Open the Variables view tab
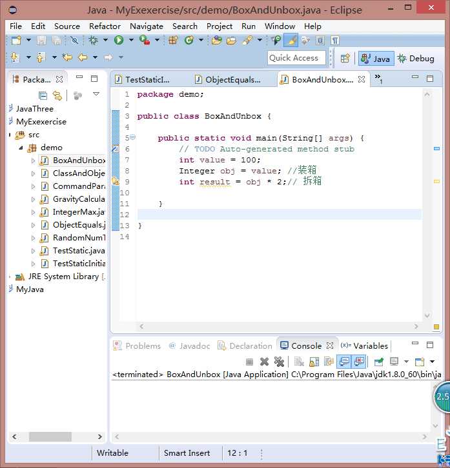The height and width of the screenshot is (468, 450). [x=364, y=346]
